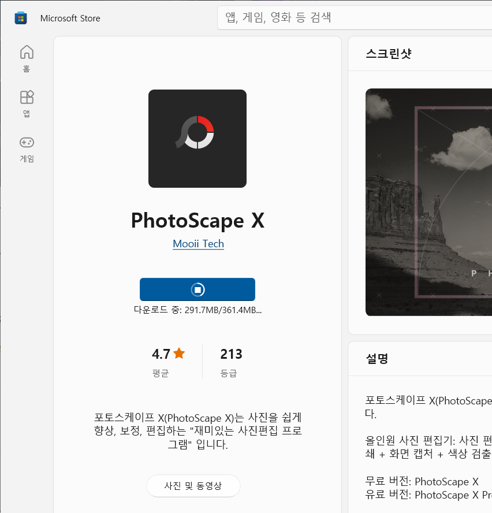
Task: Click the 등급 label under 213
Action: pos(229,373)
